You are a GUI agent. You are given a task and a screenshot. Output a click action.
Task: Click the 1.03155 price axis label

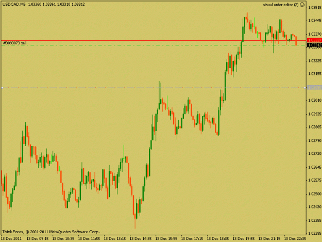click(x=315, y=74)
